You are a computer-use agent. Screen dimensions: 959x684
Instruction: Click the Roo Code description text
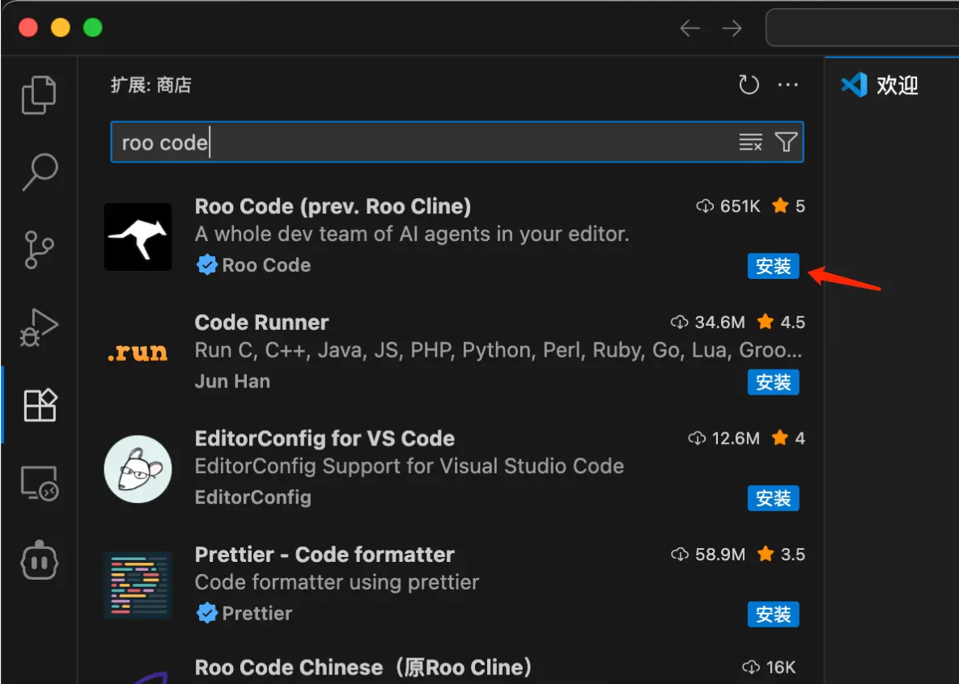tap(412, 234)
